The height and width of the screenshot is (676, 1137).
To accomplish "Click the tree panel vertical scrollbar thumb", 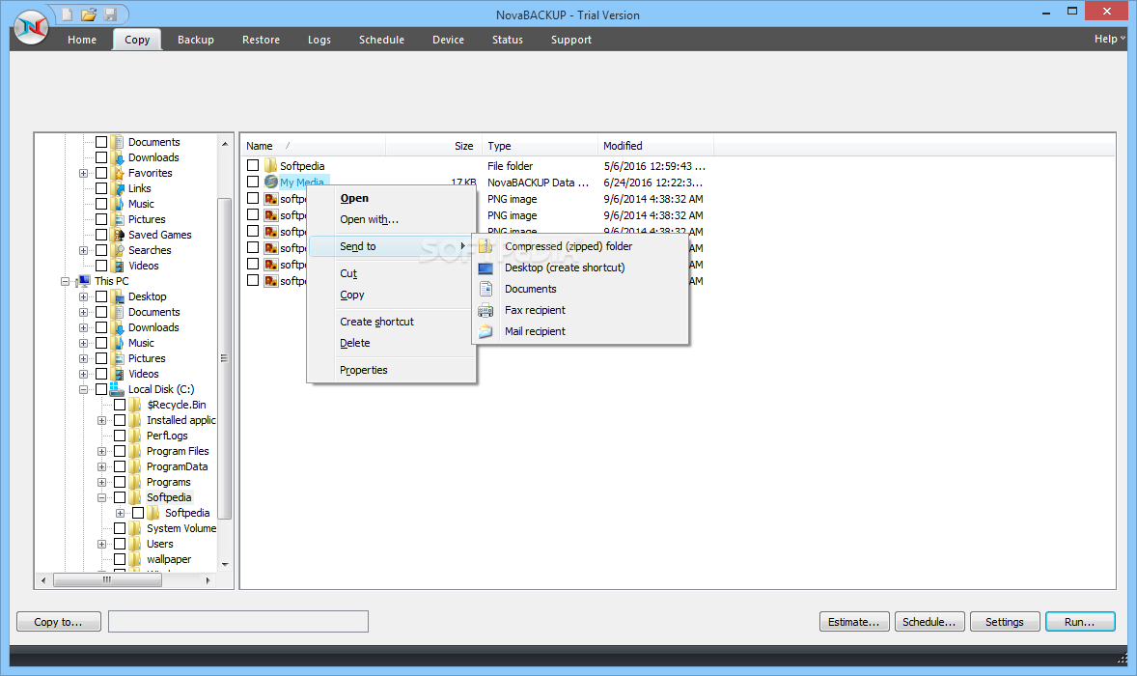I will [x=224, y=357].
